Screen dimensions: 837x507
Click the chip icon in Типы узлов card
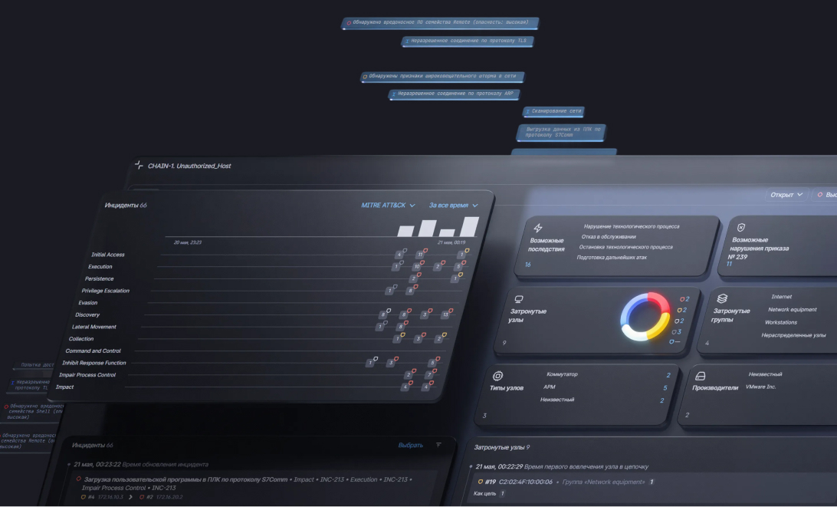497,376
